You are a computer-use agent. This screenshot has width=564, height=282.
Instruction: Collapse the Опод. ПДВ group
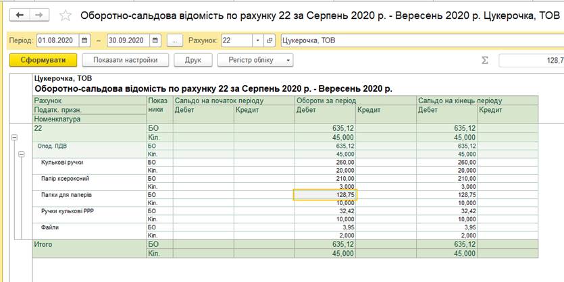coord(22,154)
